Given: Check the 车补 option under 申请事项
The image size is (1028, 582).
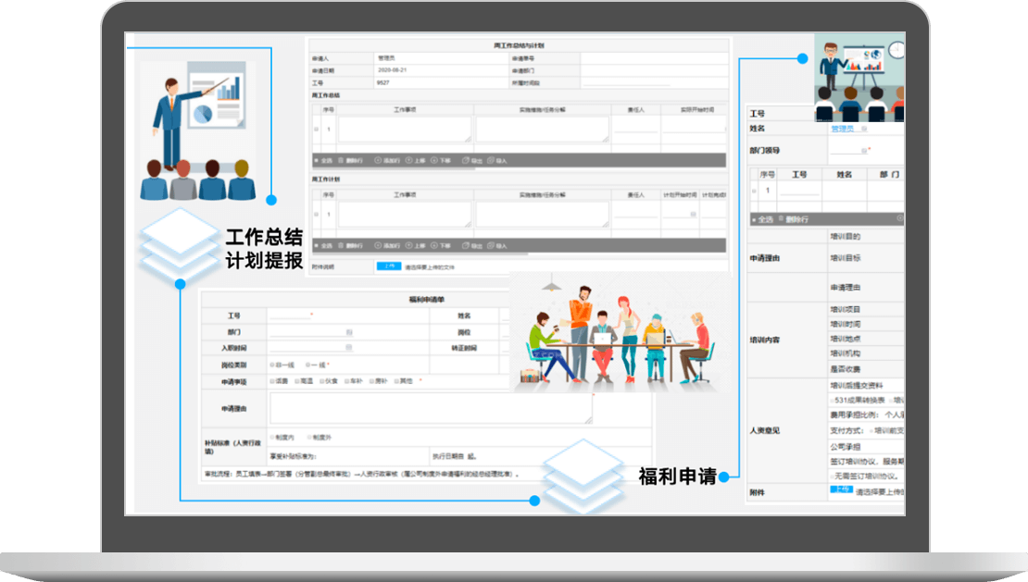Looking at the screenshot, I should (346, 380).
